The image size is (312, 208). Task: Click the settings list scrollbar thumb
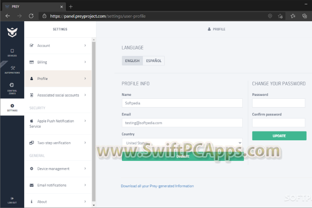click(x=94, y=121)
